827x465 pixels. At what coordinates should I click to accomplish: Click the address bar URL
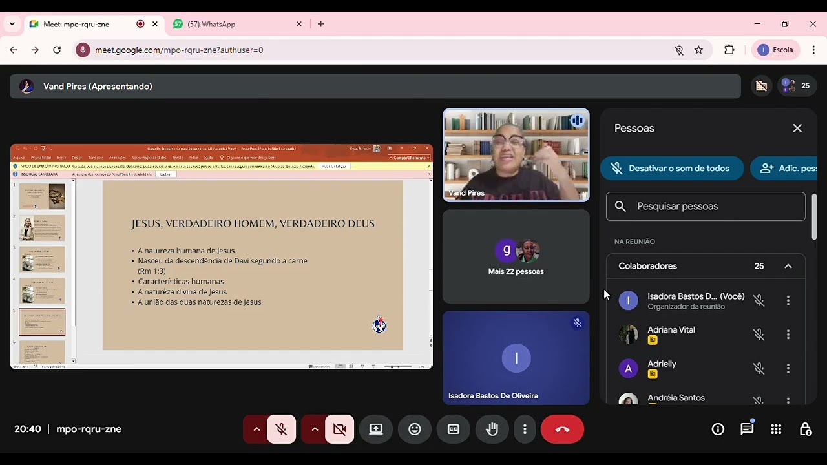tap(179, 50)
